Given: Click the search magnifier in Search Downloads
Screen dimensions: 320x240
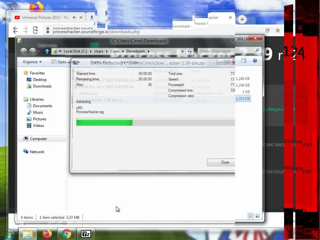Looking at the screenshot, I should [257, 50].
